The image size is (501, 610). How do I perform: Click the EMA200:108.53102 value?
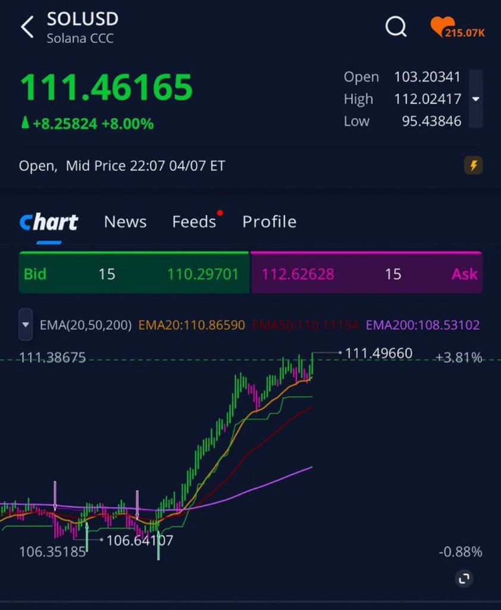pos(423,325)
